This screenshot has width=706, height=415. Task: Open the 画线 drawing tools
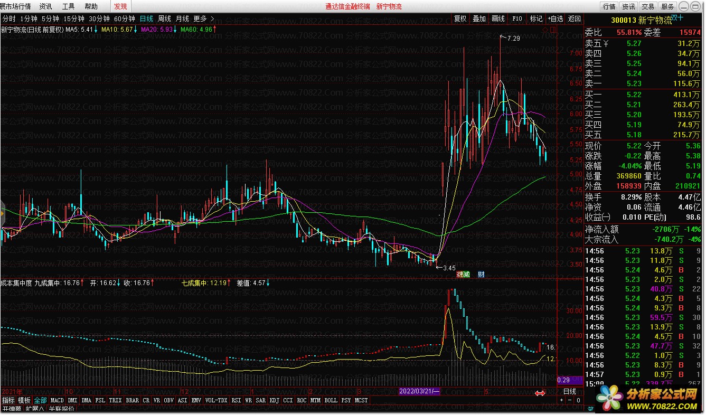[x=498, y=18]
